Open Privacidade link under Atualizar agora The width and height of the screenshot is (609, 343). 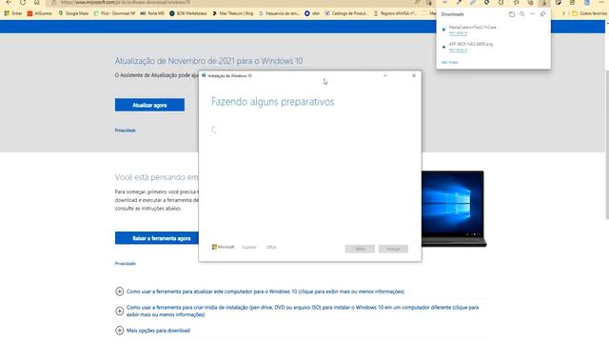coord(125,131)
